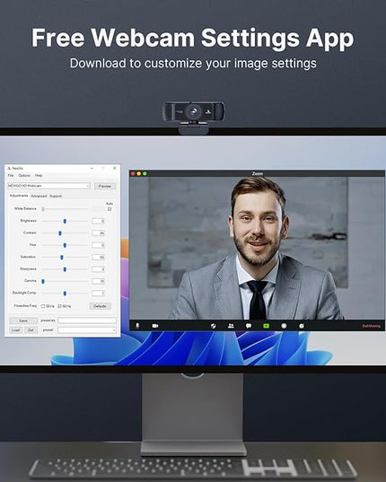Click the Hue slider handle
This screenshot has width=386, height=482.
point(65,245)
